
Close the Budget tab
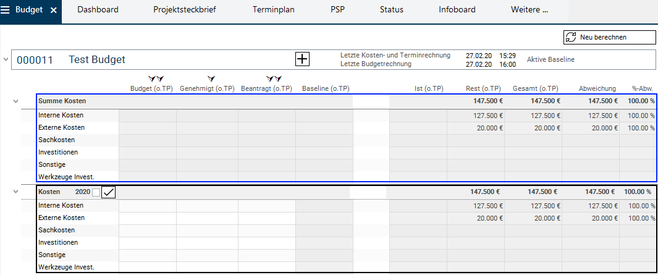coord(53,11)
